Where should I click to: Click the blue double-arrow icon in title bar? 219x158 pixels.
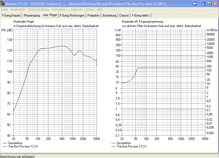194,4
